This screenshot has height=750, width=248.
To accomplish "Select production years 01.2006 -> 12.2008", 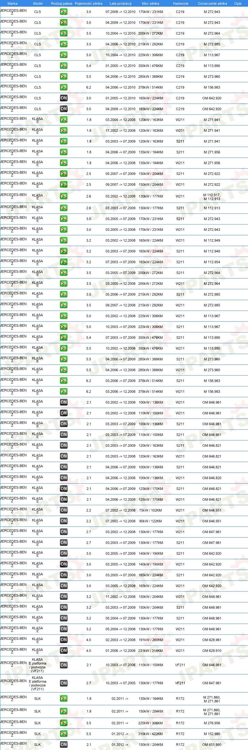I will pos(121,651).
